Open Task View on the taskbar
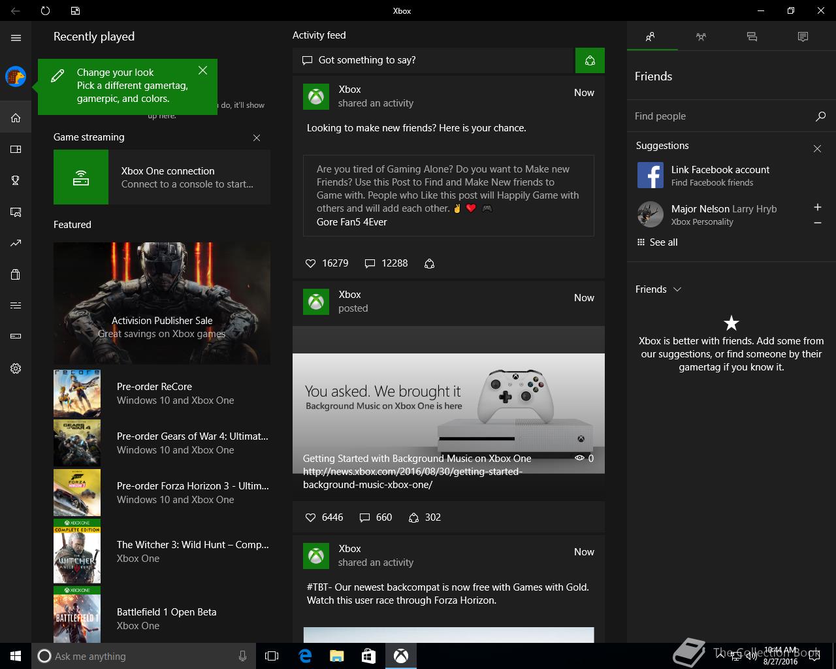 (x=272, y=656)
